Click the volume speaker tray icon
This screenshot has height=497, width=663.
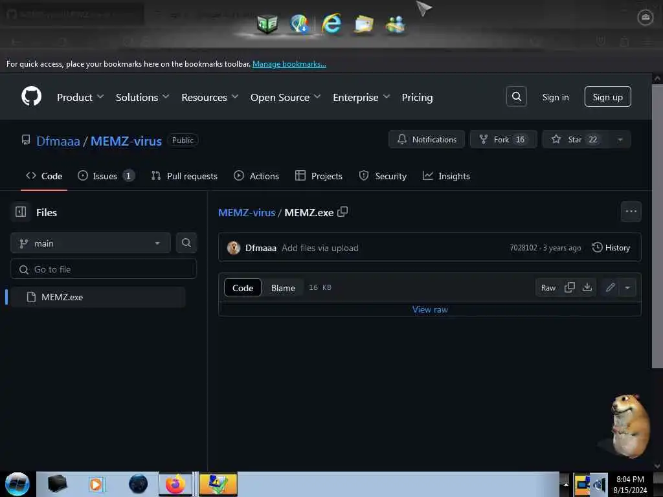pos(599,485)
